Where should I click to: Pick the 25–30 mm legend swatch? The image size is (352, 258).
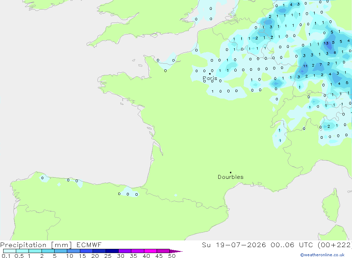point(112,251)
